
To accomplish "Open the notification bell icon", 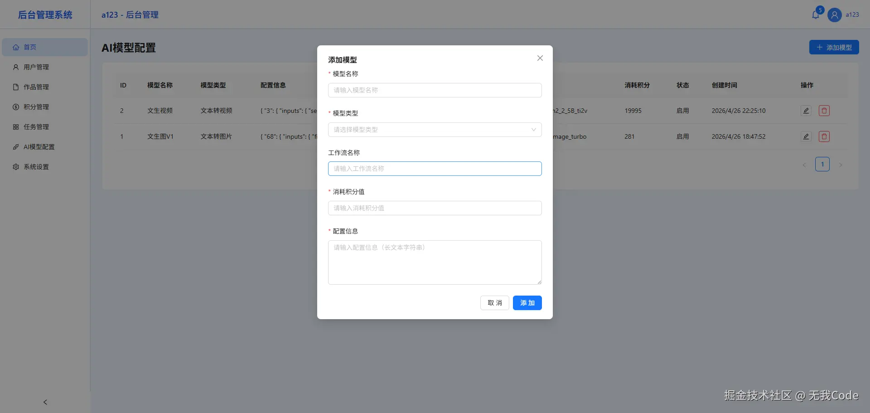I will coord(816,15).
